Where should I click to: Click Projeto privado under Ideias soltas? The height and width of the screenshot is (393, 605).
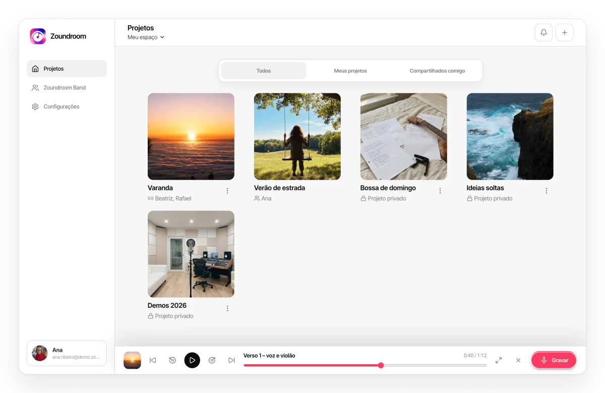pos(490,199)
